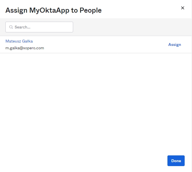Click the Assign action in the user row
Viewport: 192px width, 172px height.
click(x=174, y=44)
